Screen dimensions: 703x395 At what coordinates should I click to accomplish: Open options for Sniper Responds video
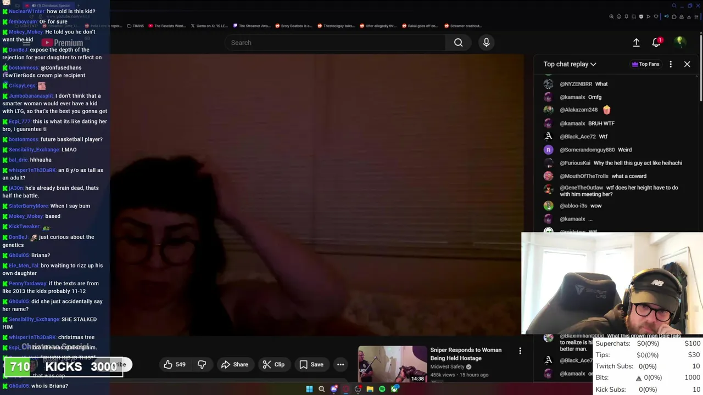pyautogui.click(x=520, y=351)
